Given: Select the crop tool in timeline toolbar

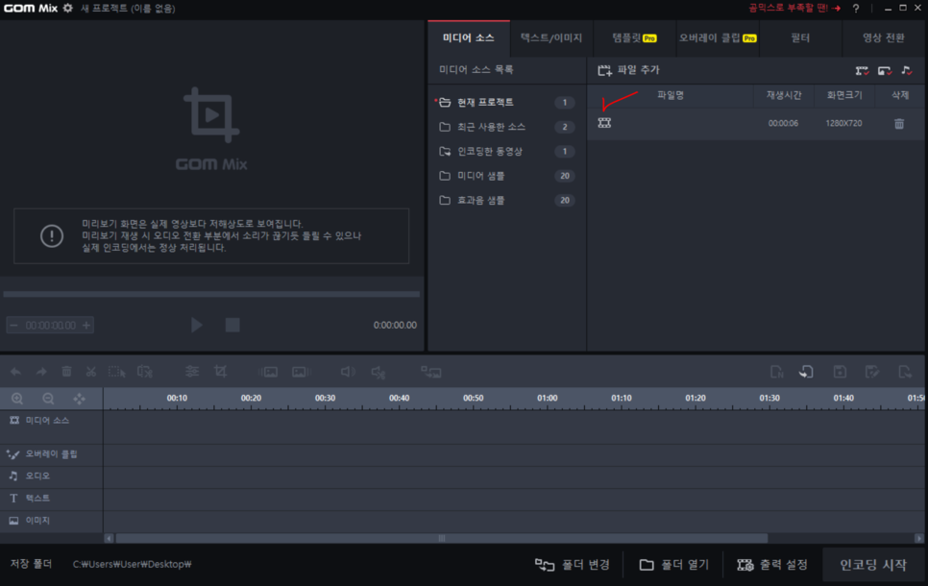Looking at the screenshot, I should click(220, 372).
